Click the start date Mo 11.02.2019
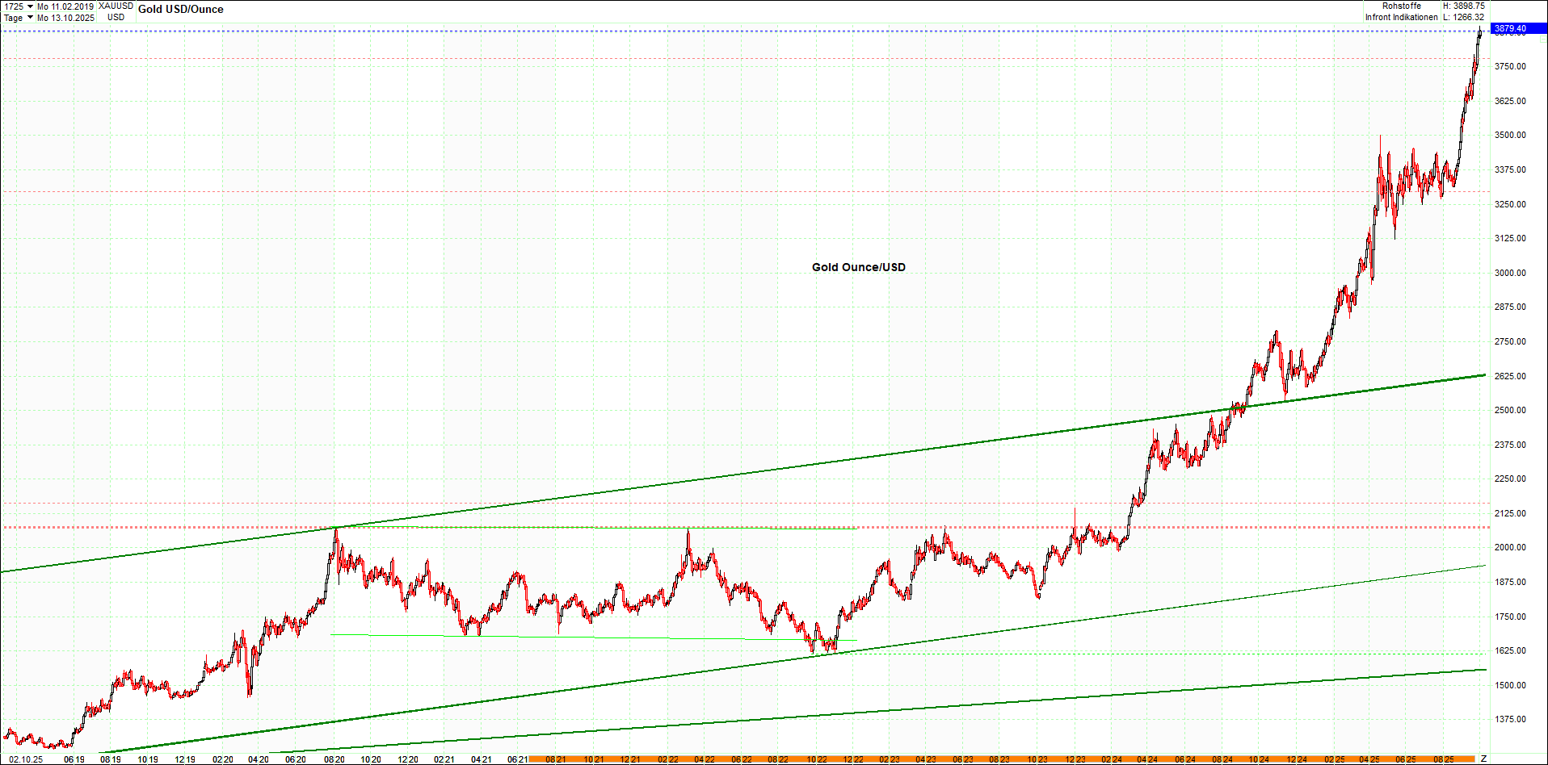This screenshot has height=765, width=1548. [65, 6]
